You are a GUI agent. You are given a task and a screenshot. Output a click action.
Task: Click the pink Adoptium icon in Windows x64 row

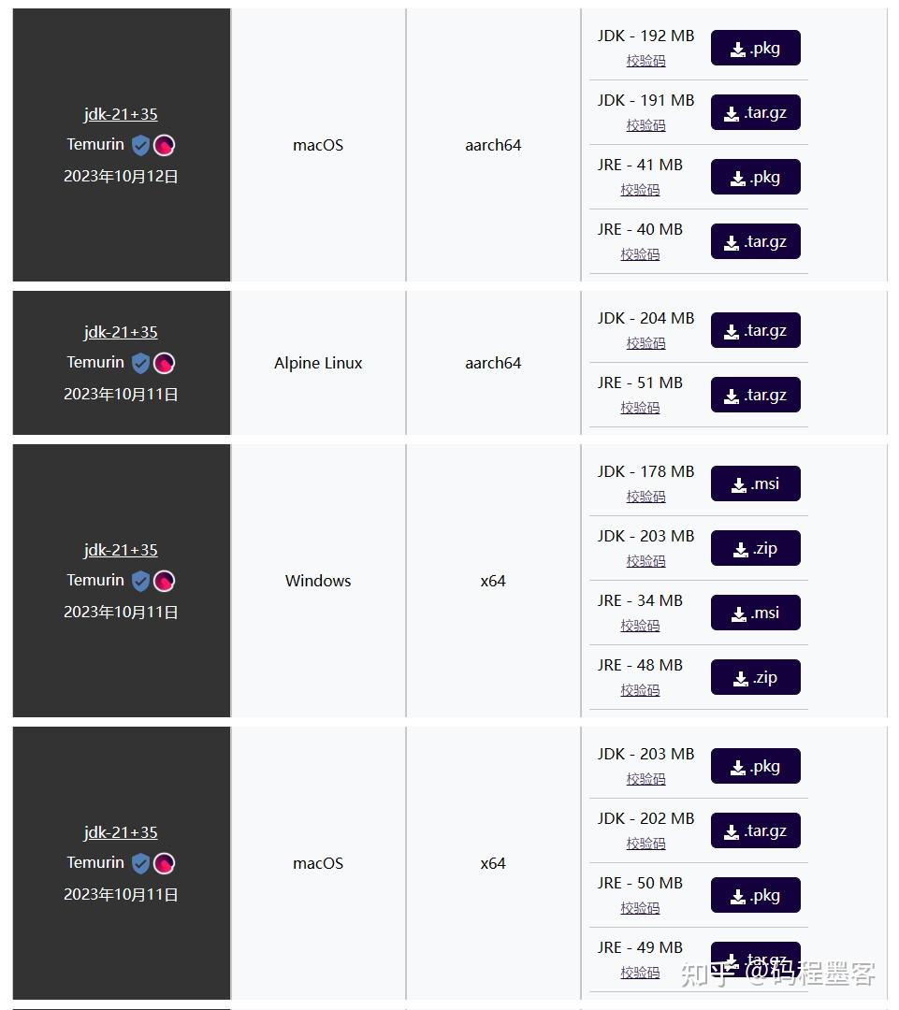(165, 581)
